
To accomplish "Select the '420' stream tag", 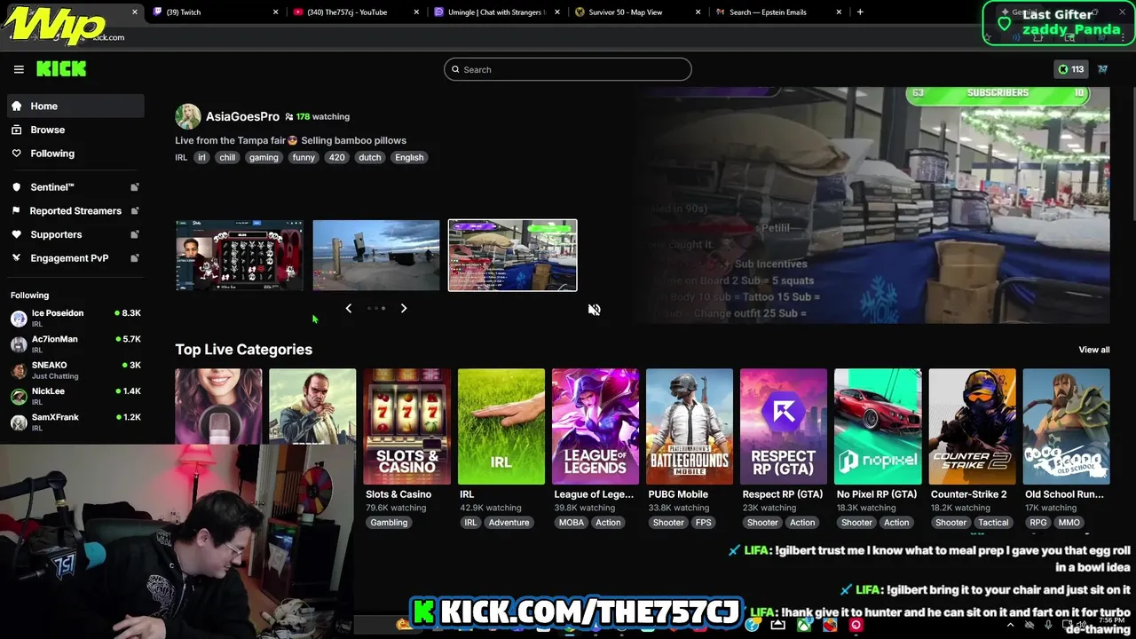I will (337, 157).
